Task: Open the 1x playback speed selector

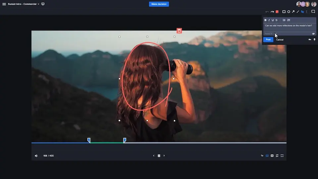Action: [x=262, y=156]
